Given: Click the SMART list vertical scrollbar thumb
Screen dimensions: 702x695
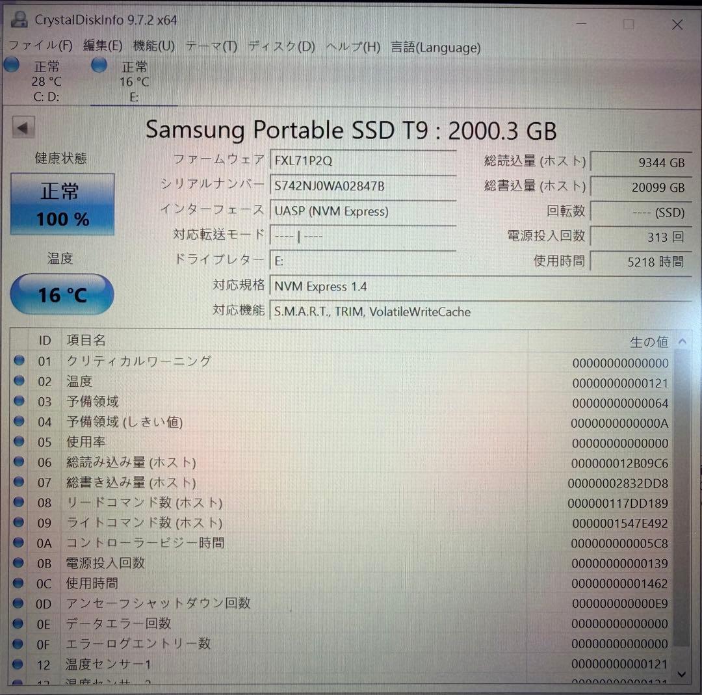Looking at the screenshot, I should 682,497.
